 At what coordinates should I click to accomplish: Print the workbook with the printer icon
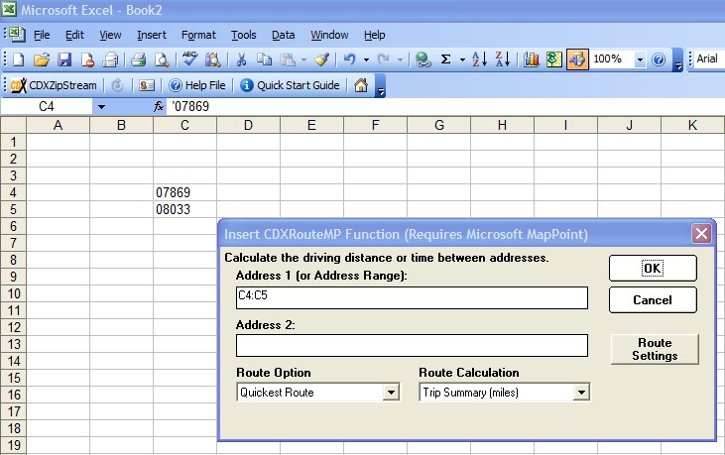138,59
